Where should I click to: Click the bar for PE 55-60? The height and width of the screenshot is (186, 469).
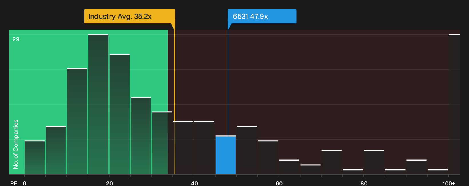click(x=268, y=157)
